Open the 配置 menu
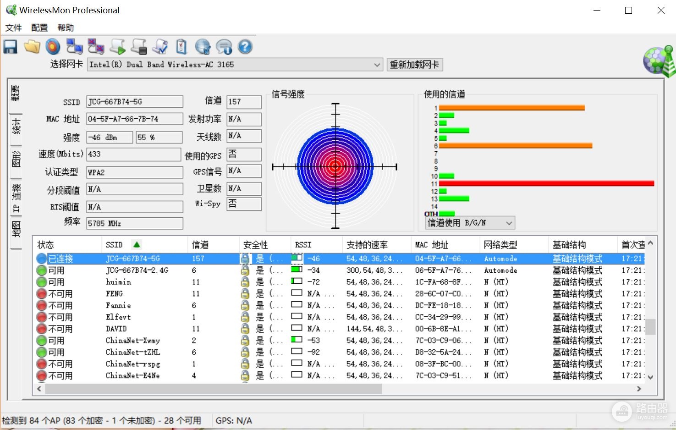Viewport: 676px width, 430px height. point(39,28)
